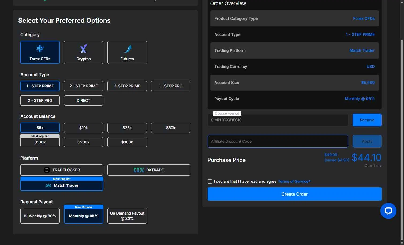
Task: Remove the SIMPLYCODES10 coupon
Action: (367, 120)
